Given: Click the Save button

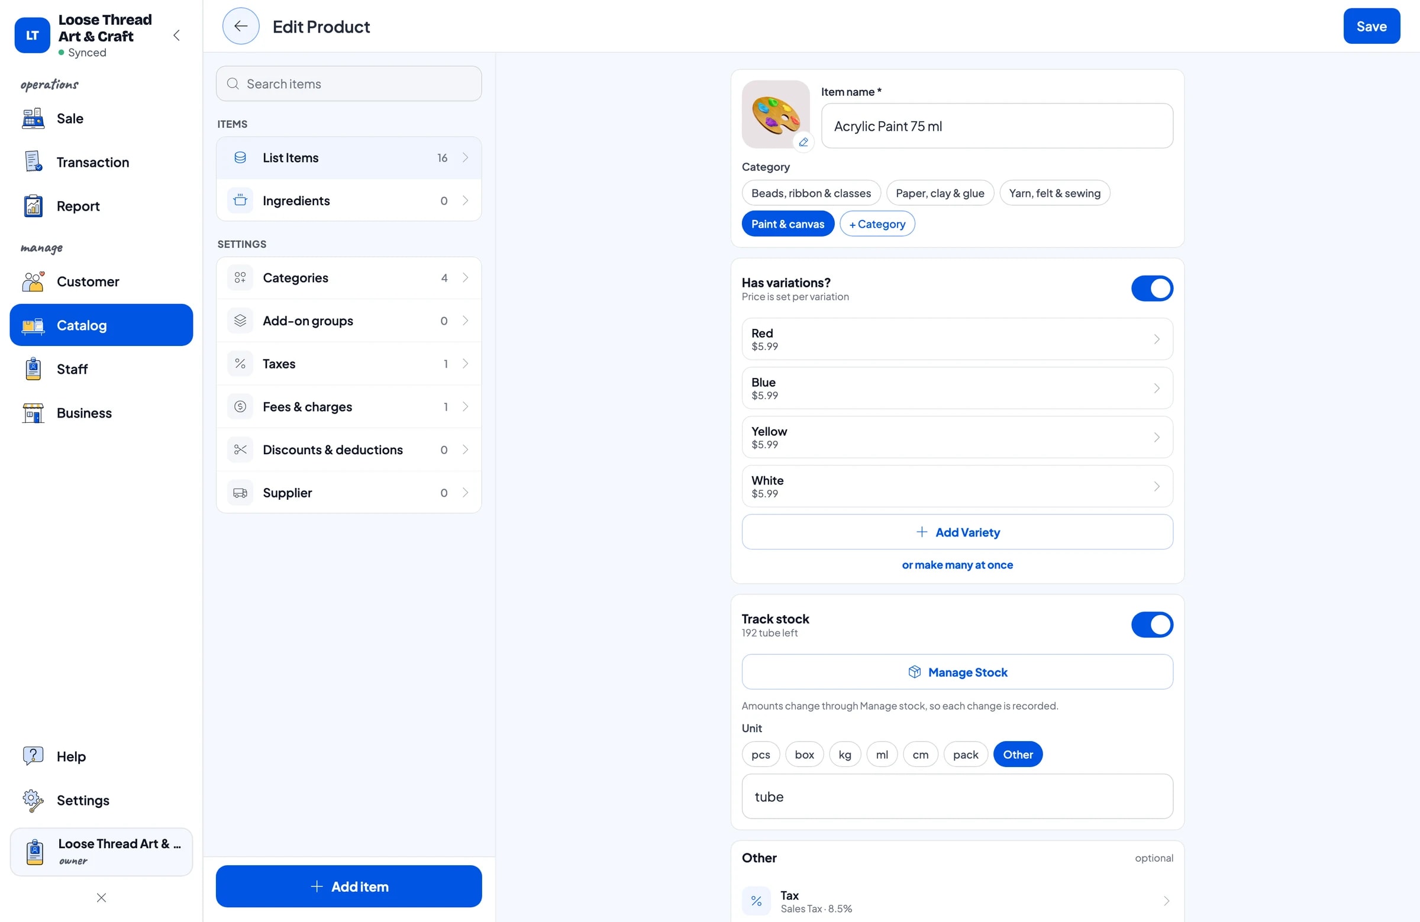Looking at the screenshot, I should (x=1371, y=26).
